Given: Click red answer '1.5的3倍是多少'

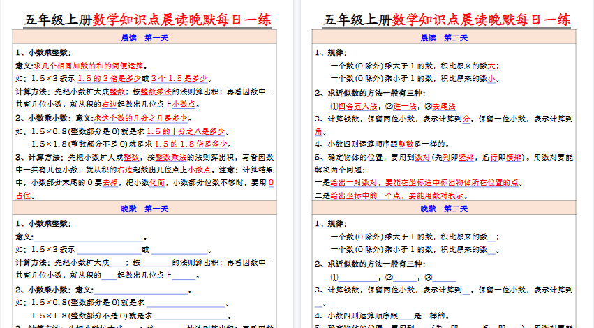Looking at the screenshot, I should (x=109, y=78).
